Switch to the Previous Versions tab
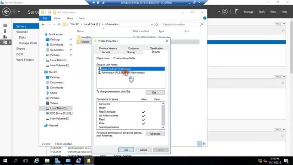Image resolution: width=293 pixels, height=165 pixels. click(108, 48)
